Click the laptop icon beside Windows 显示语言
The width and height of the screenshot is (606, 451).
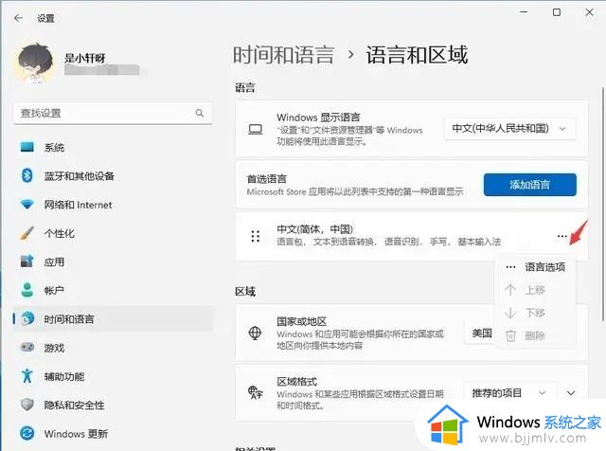click(x=255, y=129)
